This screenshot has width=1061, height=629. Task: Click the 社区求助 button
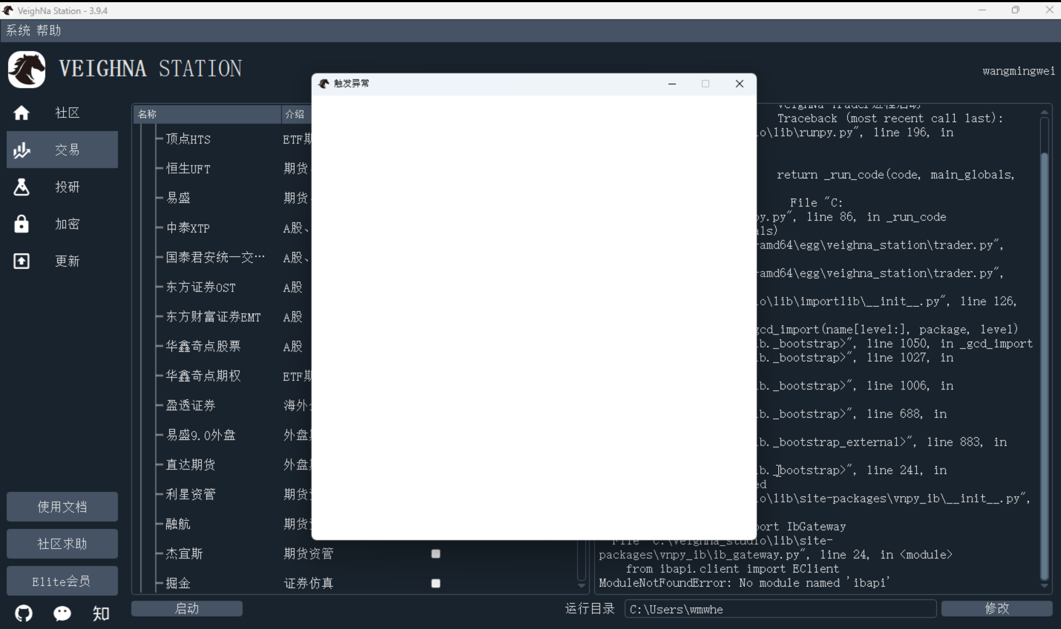click(62, 544)
